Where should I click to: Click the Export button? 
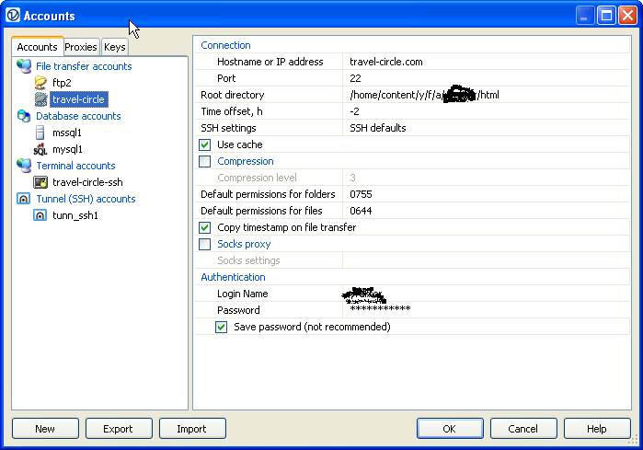[119, 428]
